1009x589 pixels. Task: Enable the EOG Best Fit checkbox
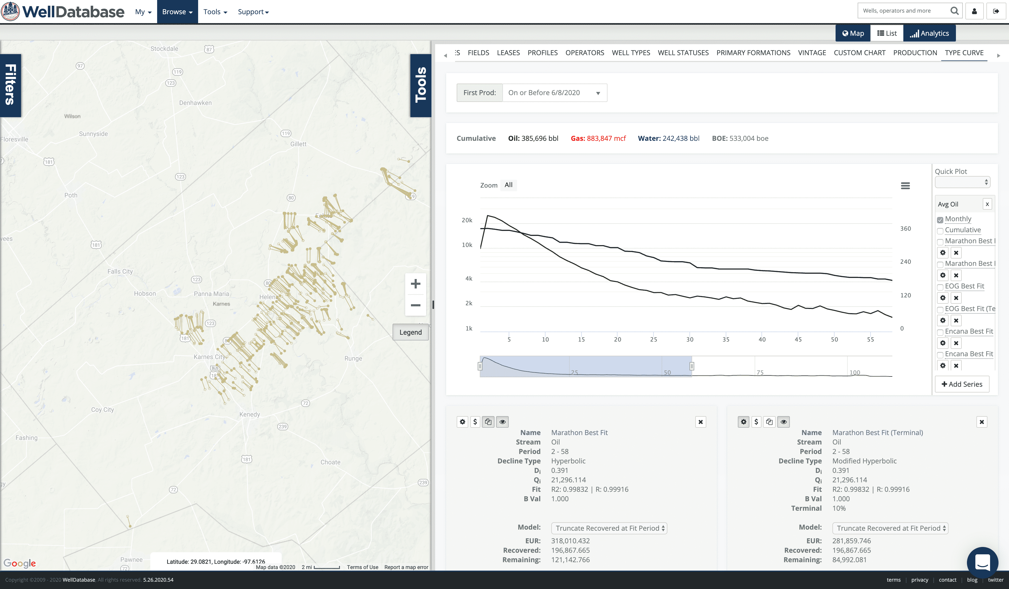pyautogui.click(x=940, y=287)
